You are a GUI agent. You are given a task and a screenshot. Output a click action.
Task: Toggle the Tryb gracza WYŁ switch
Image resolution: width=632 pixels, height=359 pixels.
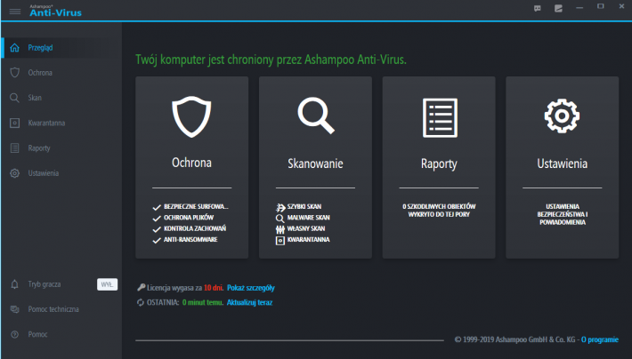click(107, 284)
